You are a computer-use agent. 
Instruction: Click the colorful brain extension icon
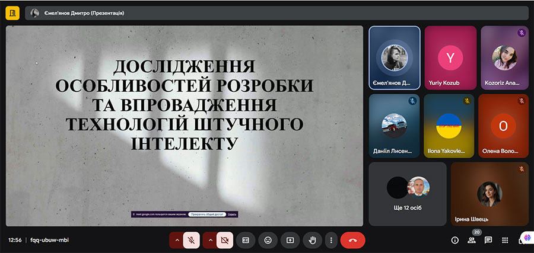[528, 237]
